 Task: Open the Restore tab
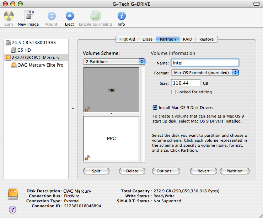coord(206,39)
